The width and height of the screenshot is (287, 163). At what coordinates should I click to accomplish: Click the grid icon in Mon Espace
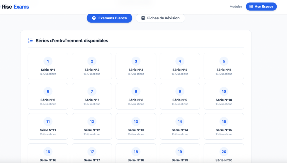point(251,7)
